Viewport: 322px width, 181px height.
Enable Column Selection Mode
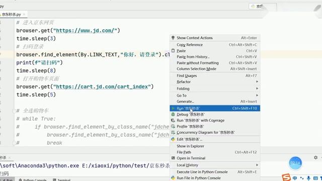click(x=215, y=69)
